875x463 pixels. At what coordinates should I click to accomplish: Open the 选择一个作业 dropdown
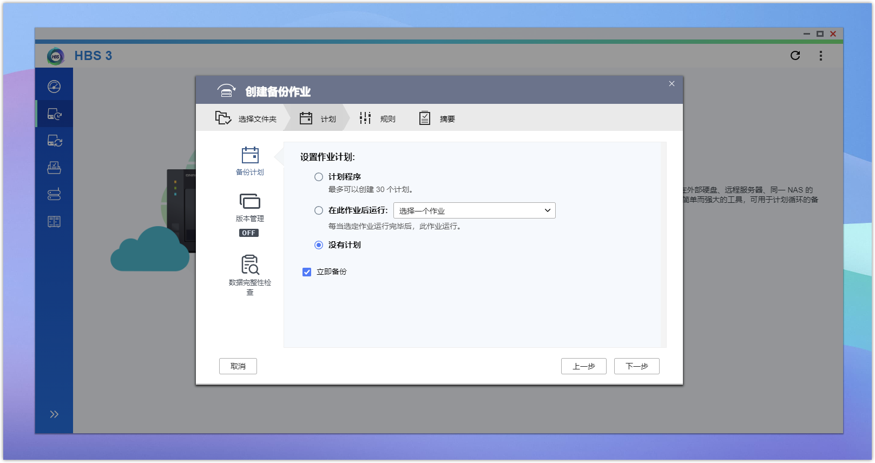(474, 210)
